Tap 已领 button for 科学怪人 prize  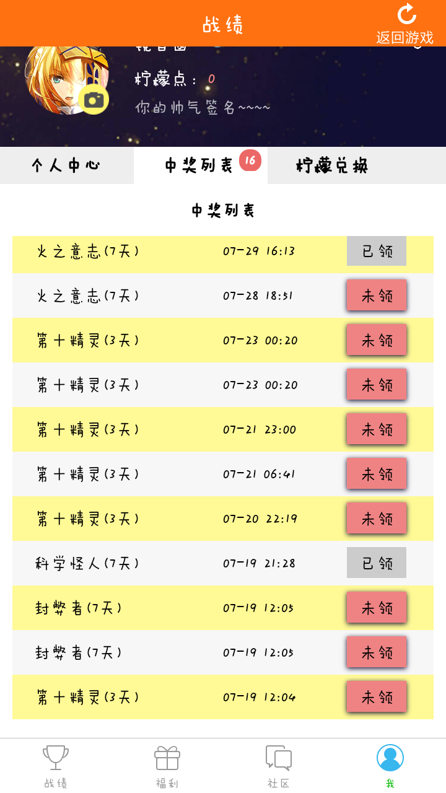377,563
